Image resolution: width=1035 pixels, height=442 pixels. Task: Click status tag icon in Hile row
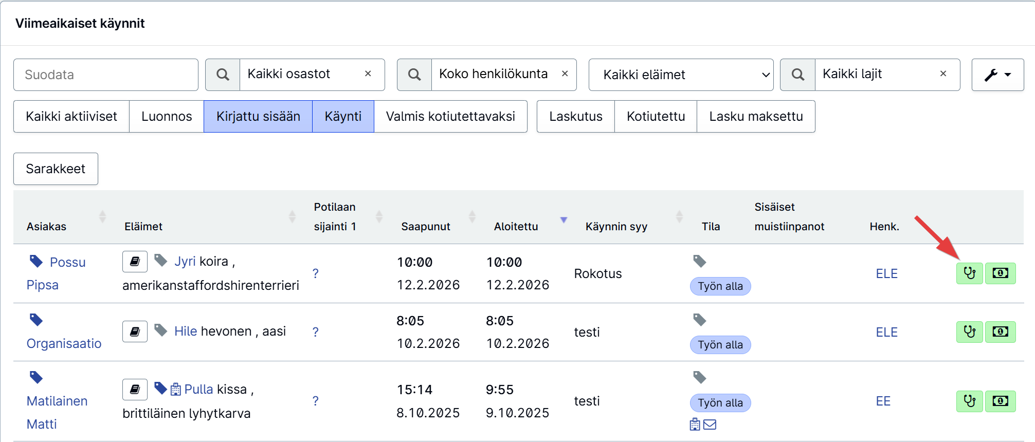click(699, 320)
